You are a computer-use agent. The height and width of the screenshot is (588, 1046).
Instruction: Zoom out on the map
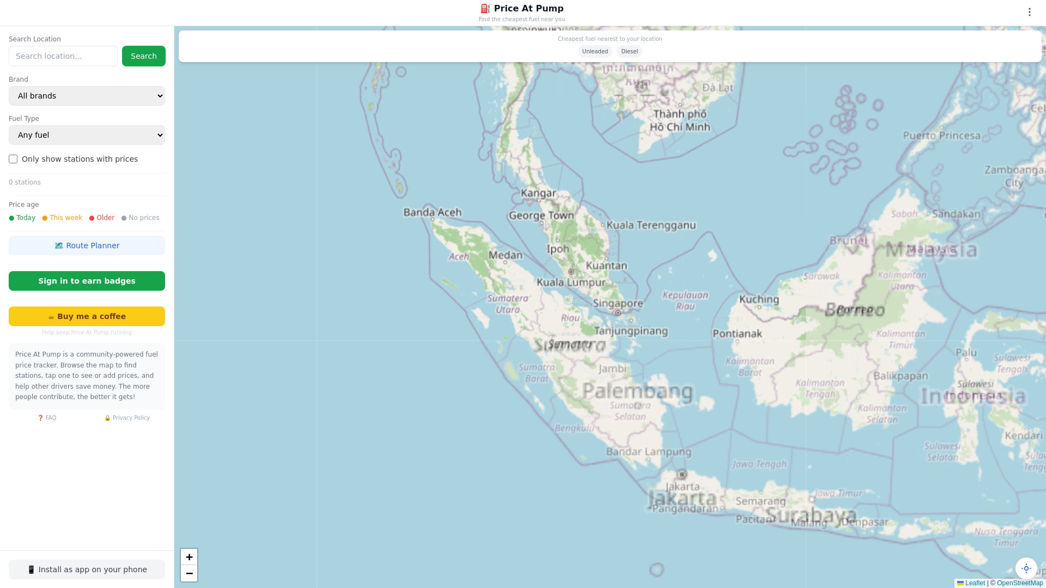point(189,573)
